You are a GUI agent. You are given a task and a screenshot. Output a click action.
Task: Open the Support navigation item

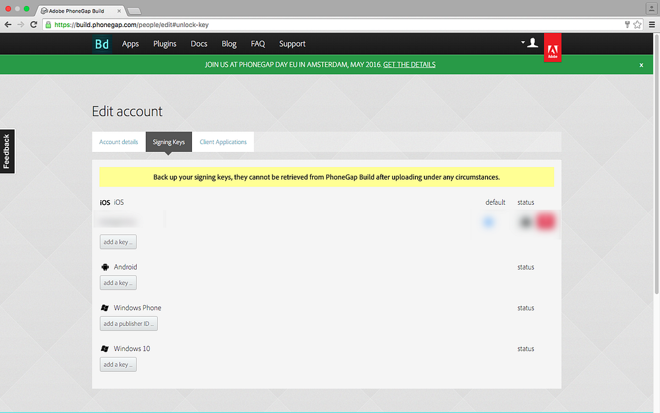[x=292, y=44]
